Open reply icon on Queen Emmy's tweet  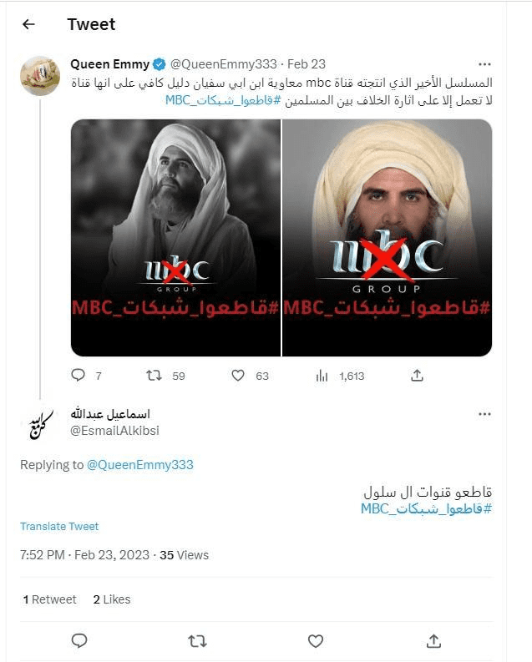tap(79, 375)
